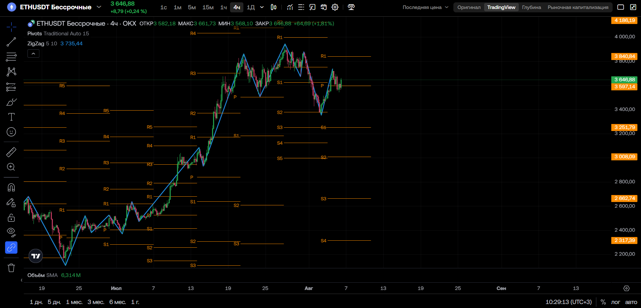
Task: Toggle logarithmic scale 'лог'
Action: pyautogui.click(x=616, y=302)
